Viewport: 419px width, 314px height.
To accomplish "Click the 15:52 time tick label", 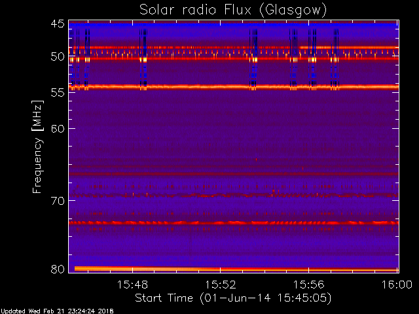I will 221,285.
